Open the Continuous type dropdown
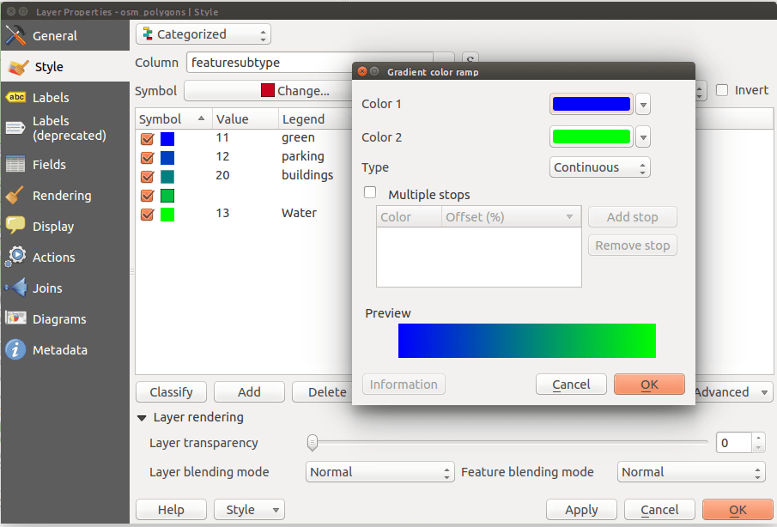The height and width of the screenshot is (527, 777). (599, 167)
